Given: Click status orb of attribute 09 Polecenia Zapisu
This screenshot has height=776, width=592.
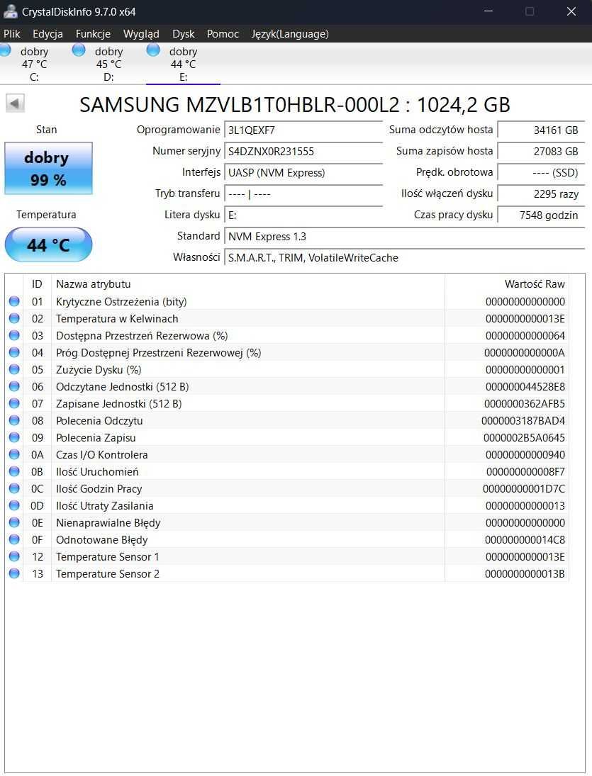Looking at the screenshot, I should pyautogui.click(x=14, y=437).
